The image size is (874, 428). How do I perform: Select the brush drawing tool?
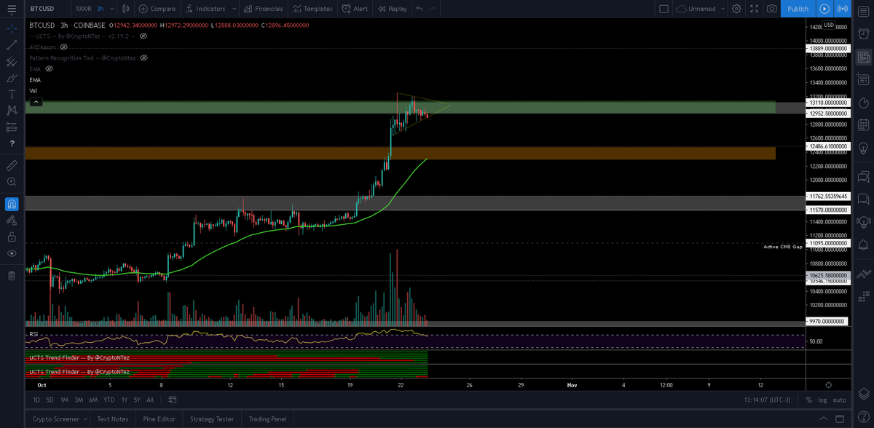[x=12, y=78]
